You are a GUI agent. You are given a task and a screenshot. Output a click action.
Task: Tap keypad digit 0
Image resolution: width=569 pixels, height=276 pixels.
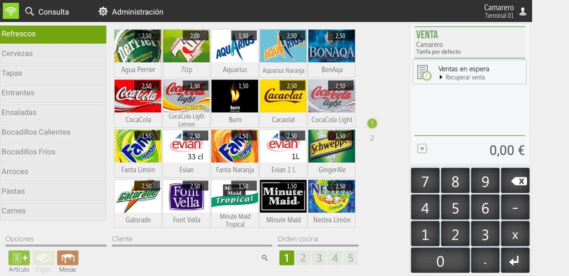(440, 260)
